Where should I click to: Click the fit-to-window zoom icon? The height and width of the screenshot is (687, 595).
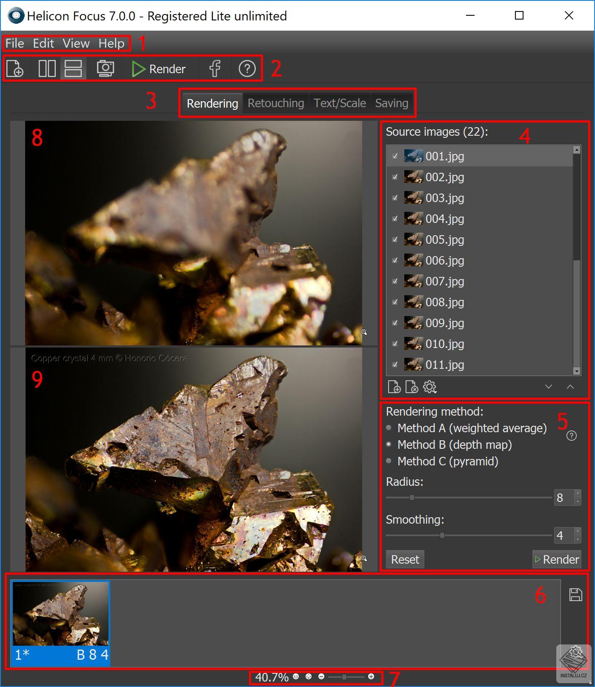click(309, 676)
